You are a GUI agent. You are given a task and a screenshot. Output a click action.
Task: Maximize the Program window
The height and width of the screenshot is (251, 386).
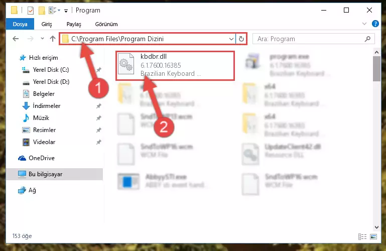coord(346,11)
